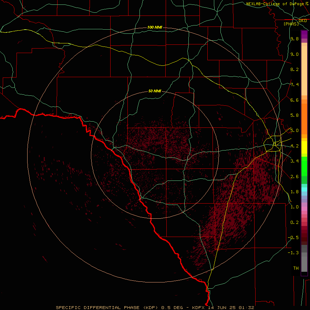Click the 7.4 value on the color scale
The height and width of the screenshot is (310, 310).
[x=294, y=85]
